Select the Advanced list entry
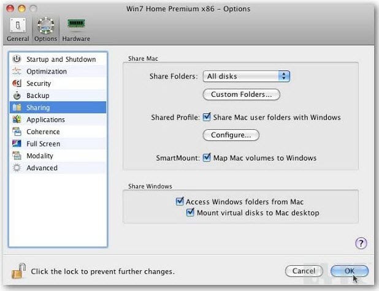The image size is (379, 291). [58, 168]
